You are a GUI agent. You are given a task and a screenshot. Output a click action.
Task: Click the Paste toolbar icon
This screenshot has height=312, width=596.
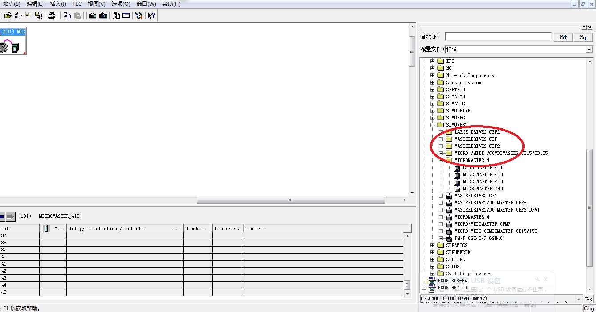tap(77, 15)
